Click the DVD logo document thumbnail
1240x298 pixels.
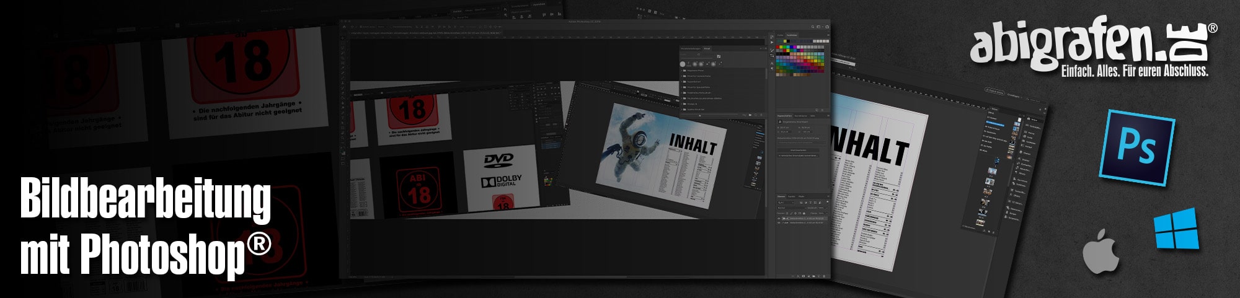click(501, 178)
